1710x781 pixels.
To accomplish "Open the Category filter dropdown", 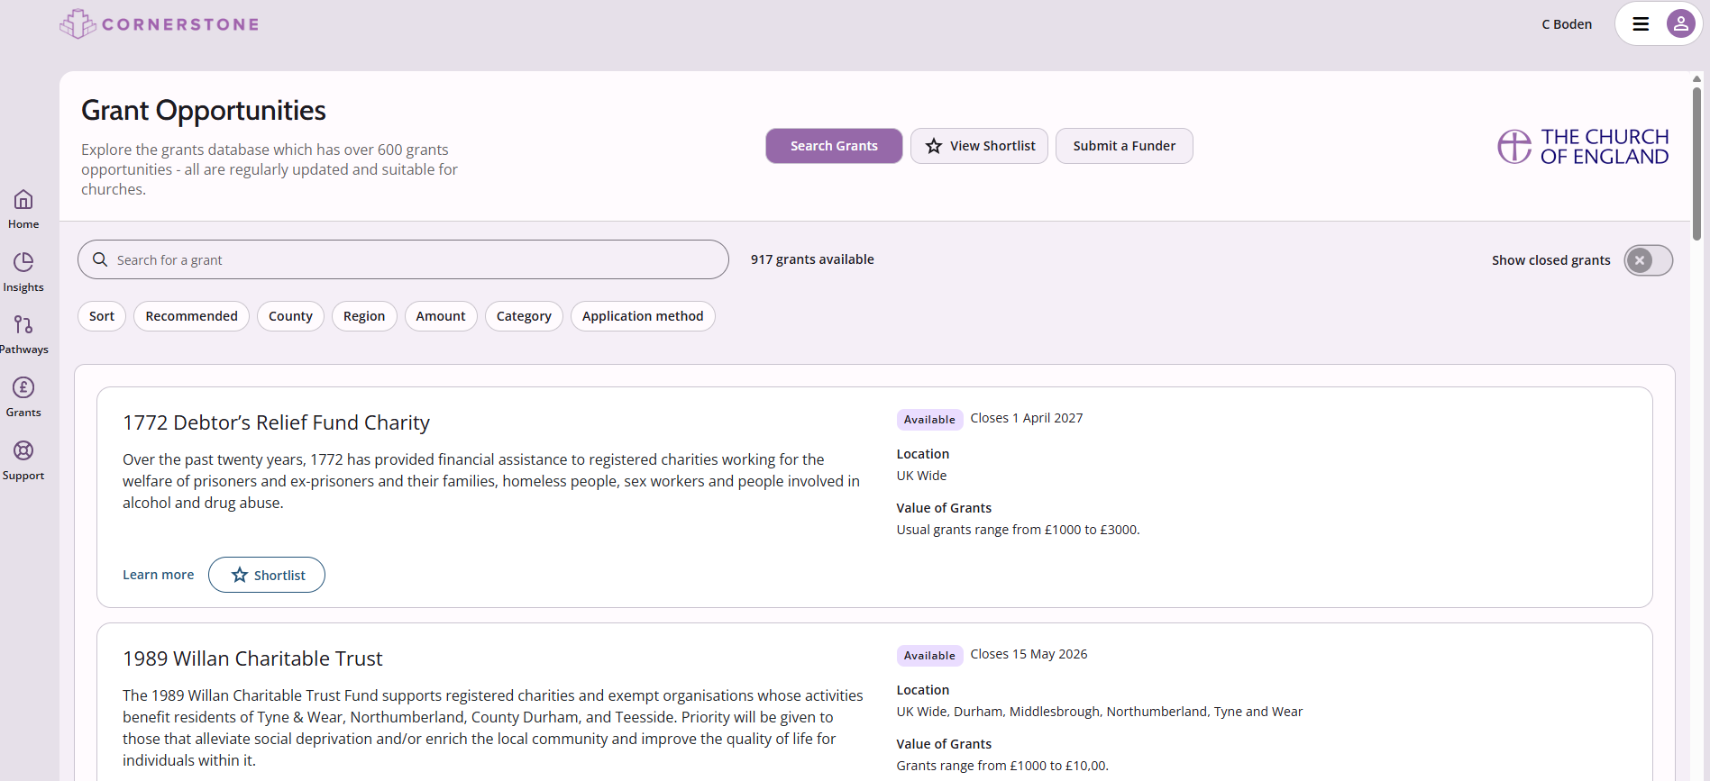I will click(524, 316).
